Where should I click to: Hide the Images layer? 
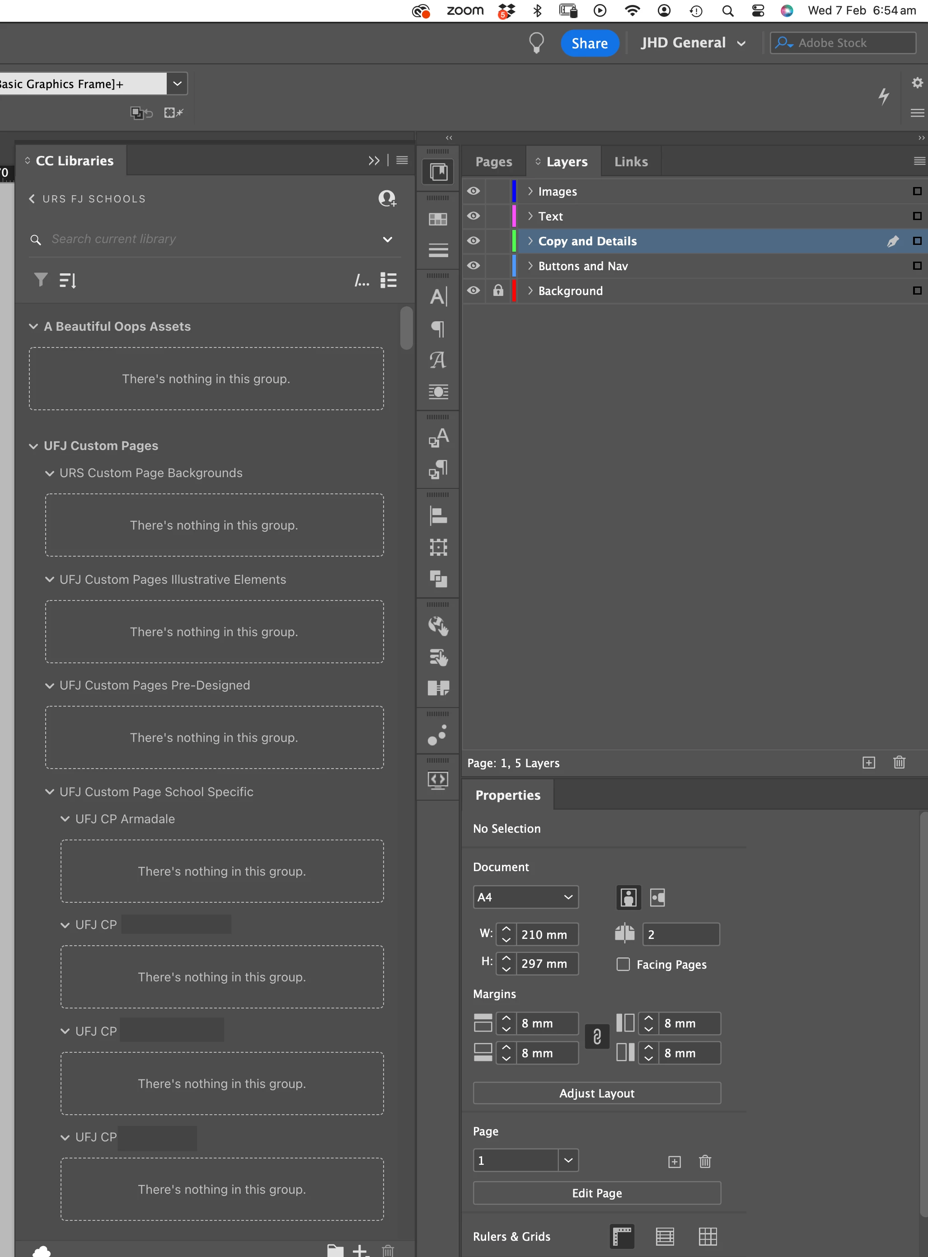(473, 191)
